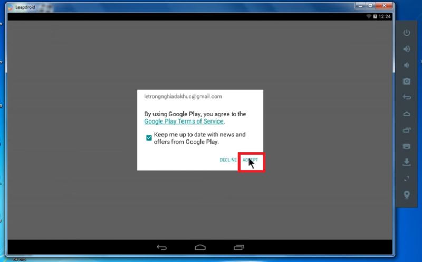Click the install APK download icon
422x262 pixels.
tap(406, 162)
